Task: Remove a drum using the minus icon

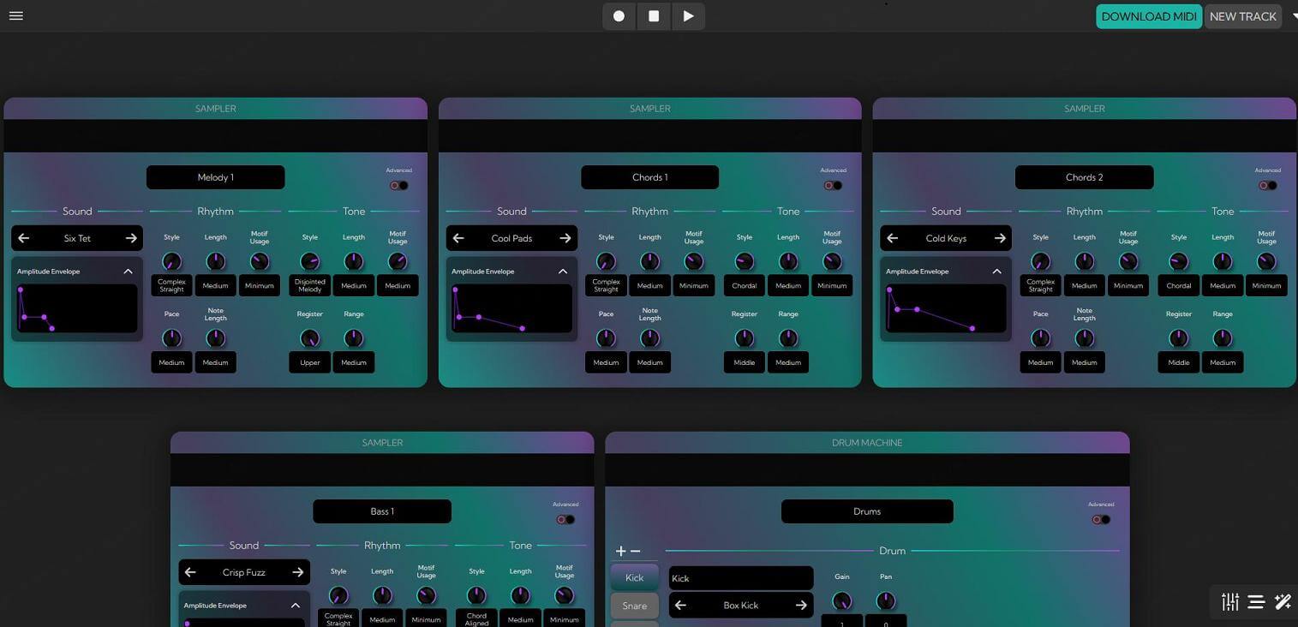Action: click(x=634, y=551)
